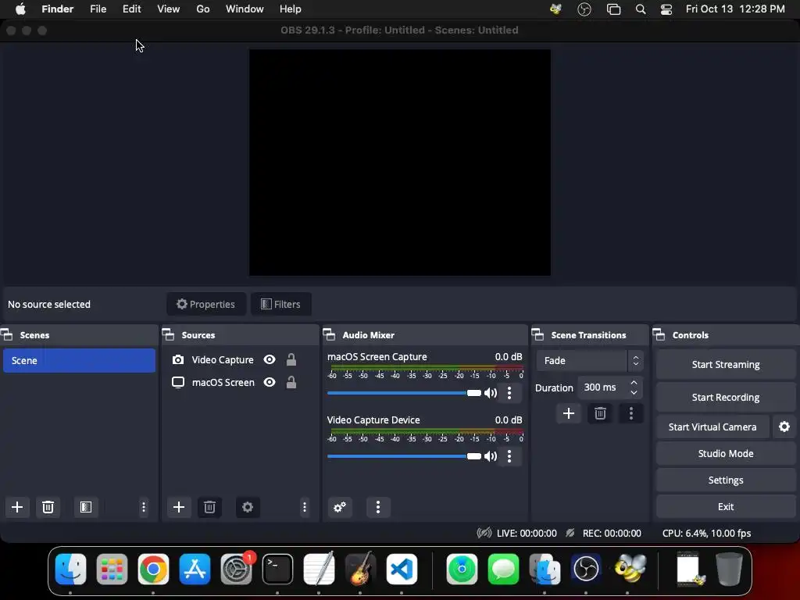
Task: Increase transition duration with up arrow
Action: [634, 383]
